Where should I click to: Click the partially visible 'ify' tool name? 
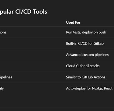[2, 89]
